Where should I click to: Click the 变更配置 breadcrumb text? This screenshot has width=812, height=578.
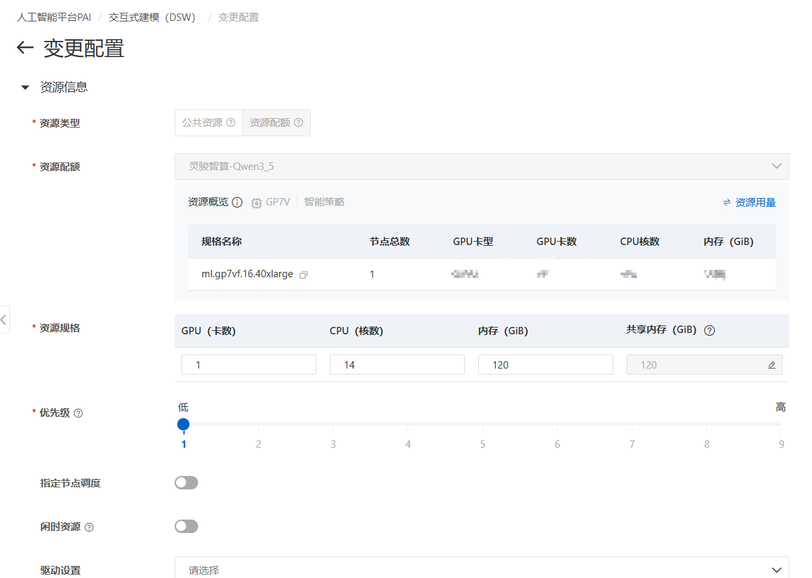tap(238, 17)
